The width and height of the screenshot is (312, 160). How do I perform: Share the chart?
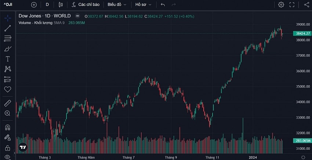(x=306, y=4)
